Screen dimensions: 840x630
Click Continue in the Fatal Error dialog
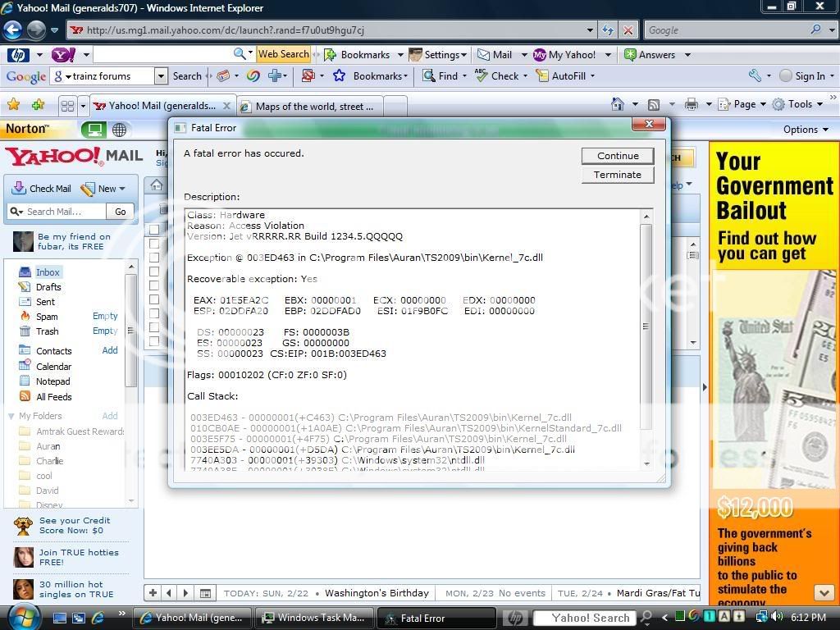click(x=618, y=156)
